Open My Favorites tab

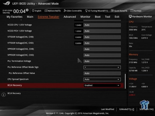click(x=14, y=17)
